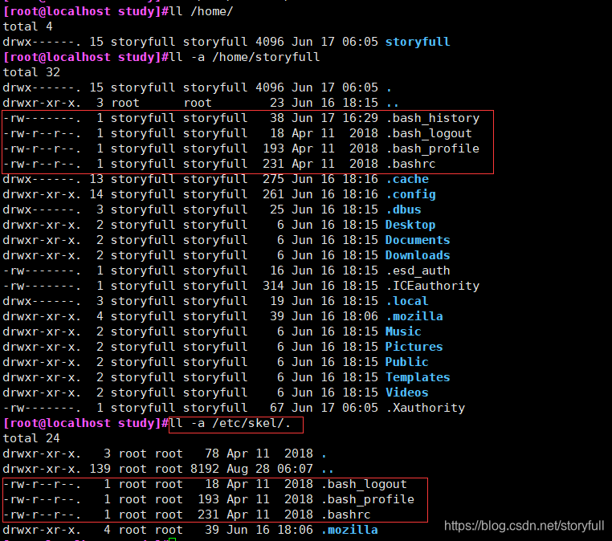Click the Pictures directory name

tap(414, 347)
